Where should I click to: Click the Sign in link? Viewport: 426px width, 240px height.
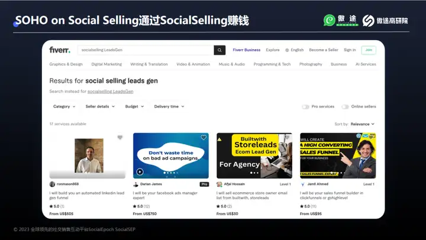tap(350, 50)
